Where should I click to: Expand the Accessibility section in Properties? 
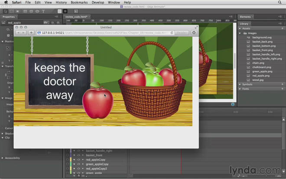(x=3, y=158)
